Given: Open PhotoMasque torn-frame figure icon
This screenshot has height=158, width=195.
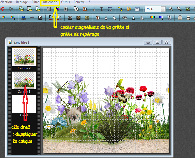Looking at the screenshot, I should pyautogui.click(x=169, y=18).
